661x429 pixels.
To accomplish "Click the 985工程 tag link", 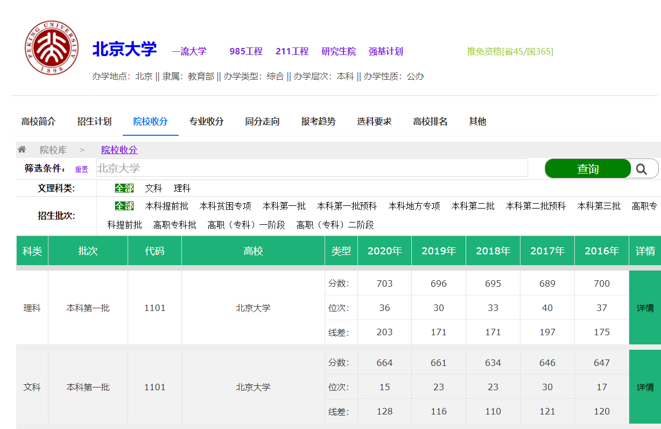I will [x=246, y=52].
